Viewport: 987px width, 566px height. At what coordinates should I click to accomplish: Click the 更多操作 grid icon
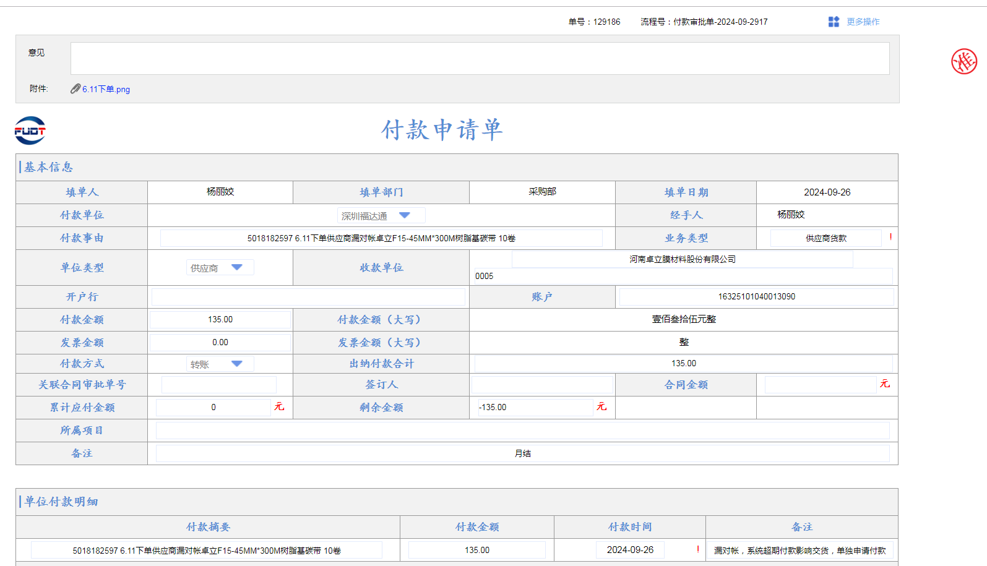834,22
